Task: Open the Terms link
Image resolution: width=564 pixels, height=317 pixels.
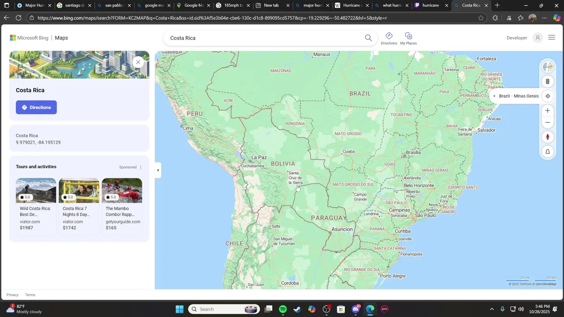Action: [x=30, y=295]
